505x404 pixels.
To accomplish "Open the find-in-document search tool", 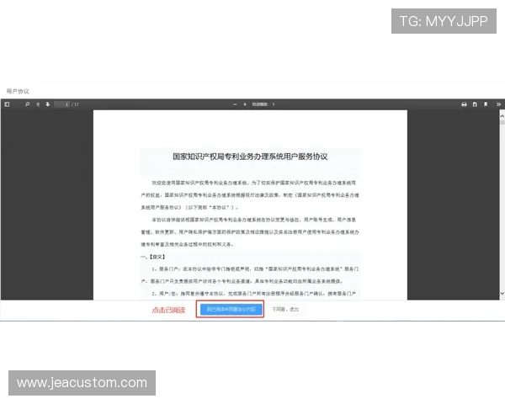I will [28, 104].
